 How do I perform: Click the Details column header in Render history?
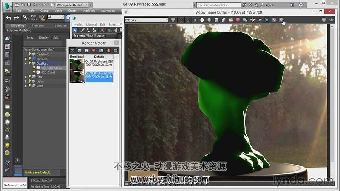pos(99,57)
